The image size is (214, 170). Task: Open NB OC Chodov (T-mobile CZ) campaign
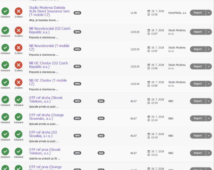point(48,82)
